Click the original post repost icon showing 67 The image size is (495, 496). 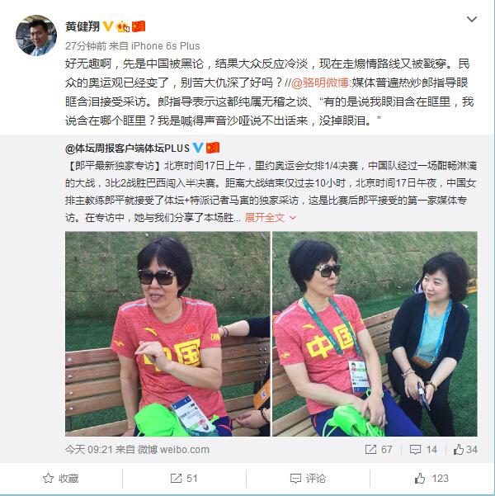(x=379, y=450)
